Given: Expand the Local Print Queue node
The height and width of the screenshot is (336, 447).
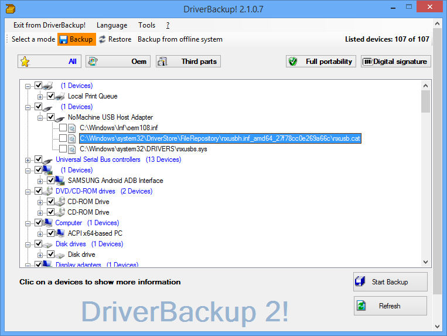Looking at the screenshot, I should (40, 97).
